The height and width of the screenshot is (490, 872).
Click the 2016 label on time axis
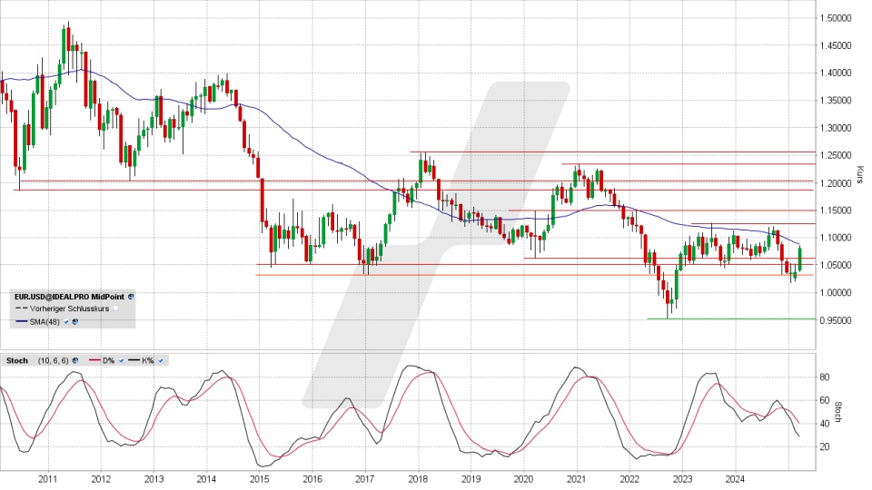click(x=312, y=479)
